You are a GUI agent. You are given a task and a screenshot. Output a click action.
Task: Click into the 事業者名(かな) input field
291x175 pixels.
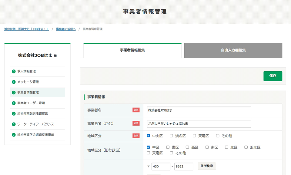[199, 124]
